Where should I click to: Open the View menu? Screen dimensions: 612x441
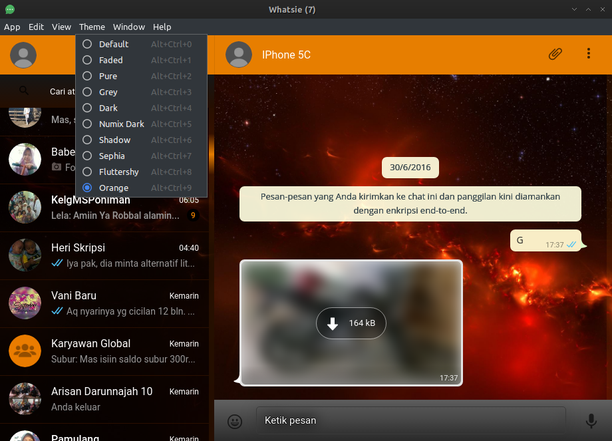click(x=61, y=27)
